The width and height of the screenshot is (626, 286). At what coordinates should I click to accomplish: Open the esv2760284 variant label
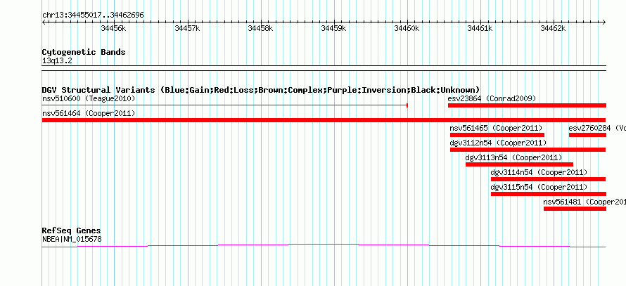pos(597,129)
